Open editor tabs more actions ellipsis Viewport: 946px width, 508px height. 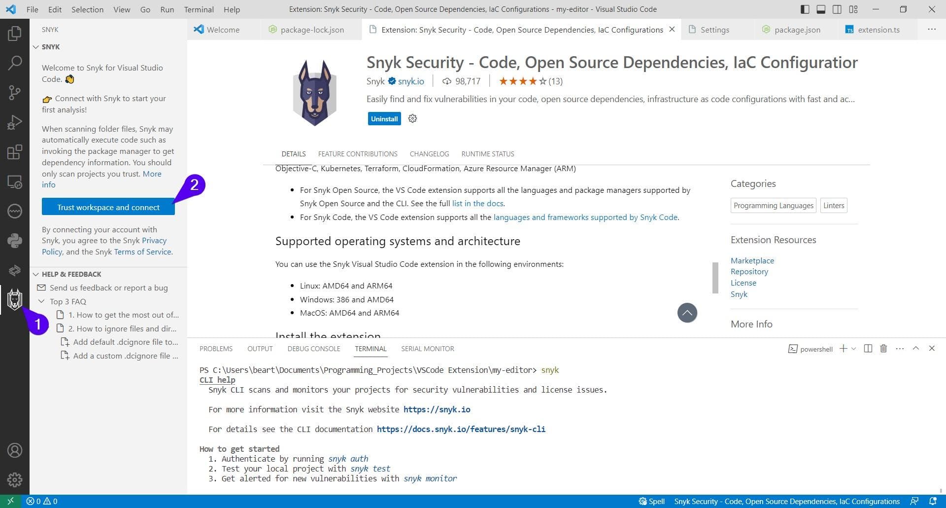pyautogui.click(x=932, y=30)
